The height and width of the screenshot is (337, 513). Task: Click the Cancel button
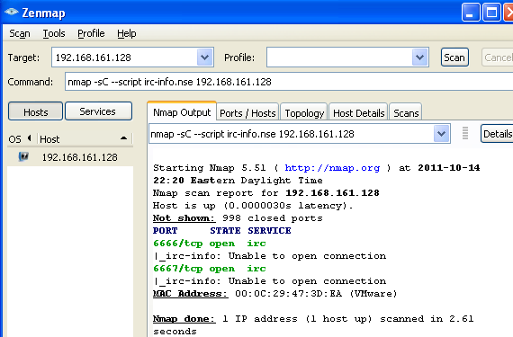tap(498, 58)
